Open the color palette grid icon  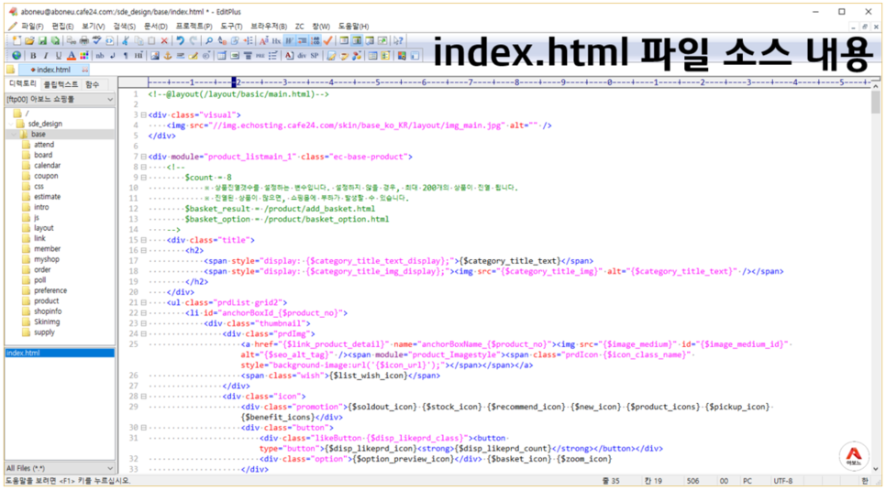tap(84, 55)
